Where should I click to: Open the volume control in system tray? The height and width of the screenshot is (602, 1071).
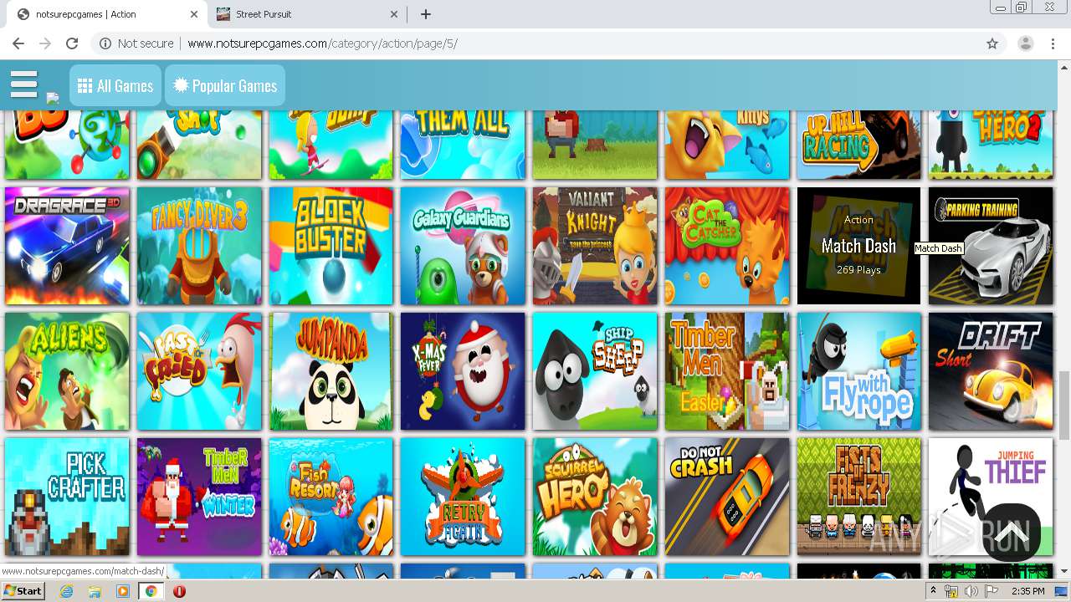pyautogui.click(x=971, y=591)
